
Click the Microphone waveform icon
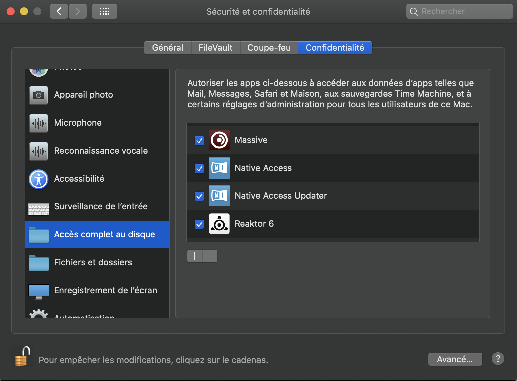pos(39,123)
